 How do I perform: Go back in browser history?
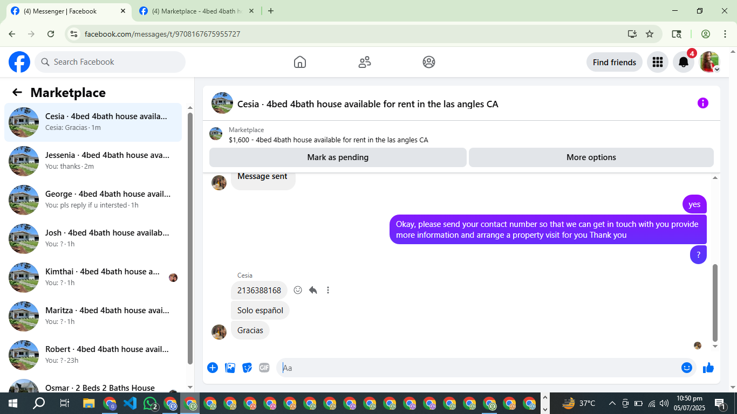12,34
